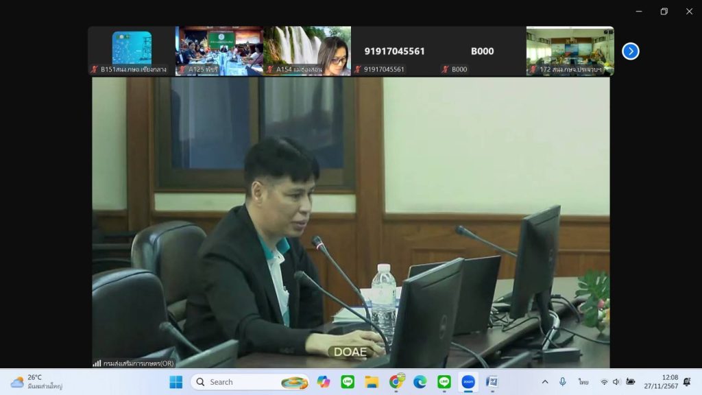Show next participants with the arrow button

click(x=630, y=51)
